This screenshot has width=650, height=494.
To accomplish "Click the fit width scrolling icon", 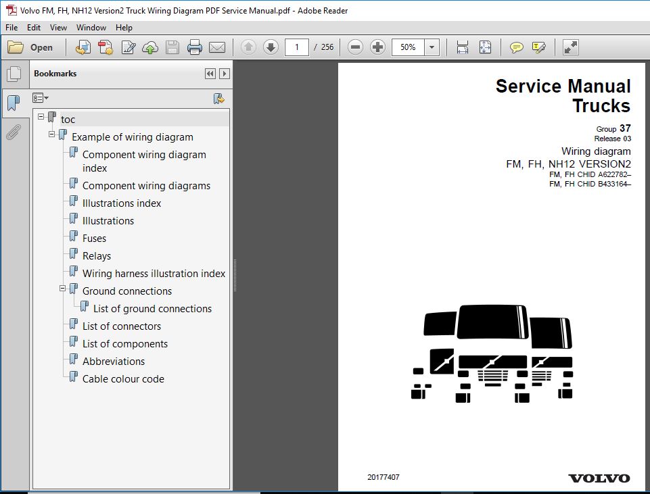I will click(x=462, y=47).
